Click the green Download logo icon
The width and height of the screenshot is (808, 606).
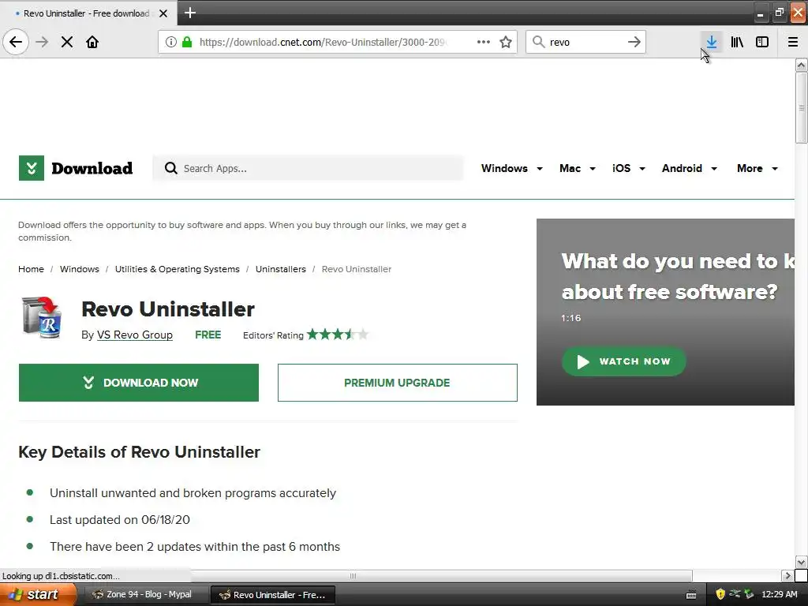(x=32, y=168)
